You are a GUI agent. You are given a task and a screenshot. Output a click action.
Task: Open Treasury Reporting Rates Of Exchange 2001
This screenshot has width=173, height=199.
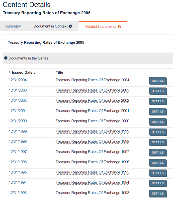tap(92, 111)
